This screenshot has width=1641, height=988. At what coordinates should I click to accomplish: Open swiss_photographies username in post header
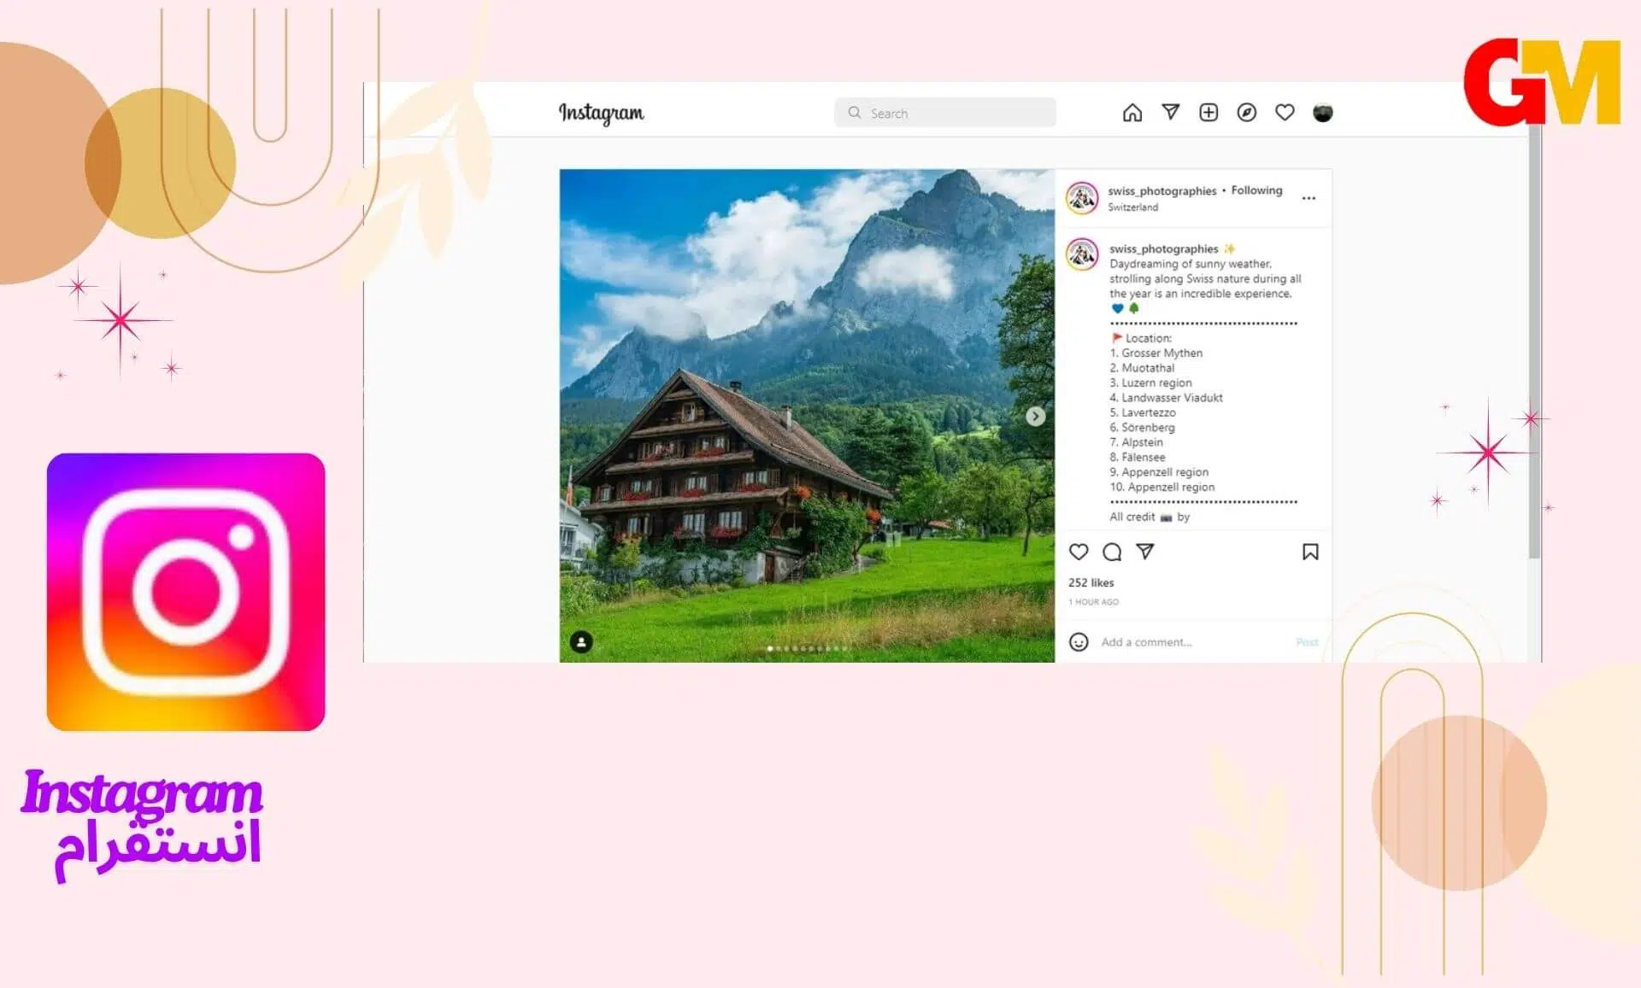(x=1162, y=190)
